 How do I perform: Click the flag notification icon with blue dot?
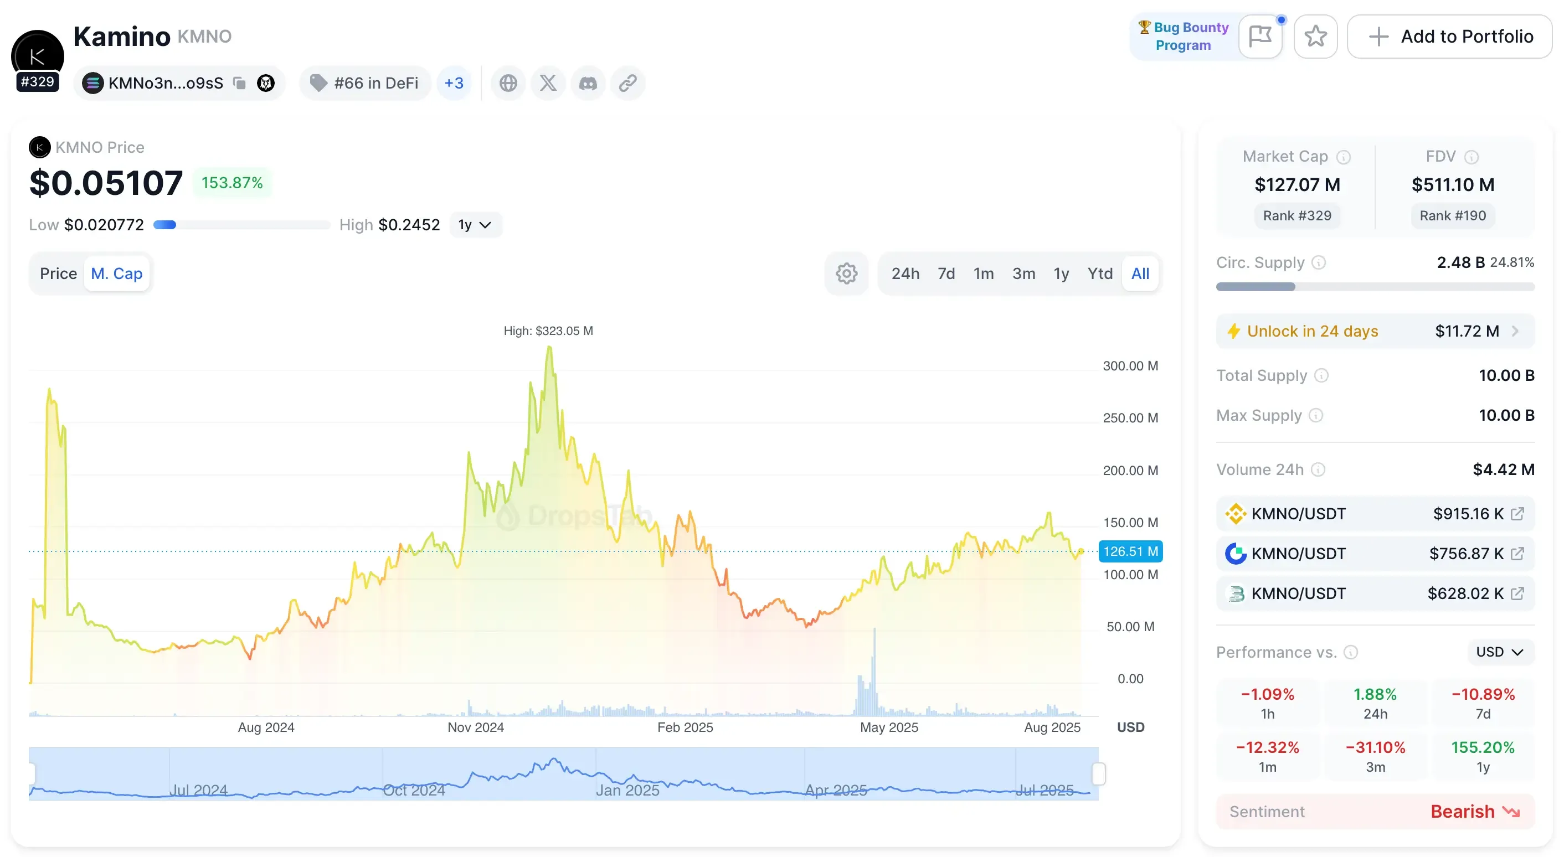click(x=1261, y=37)
